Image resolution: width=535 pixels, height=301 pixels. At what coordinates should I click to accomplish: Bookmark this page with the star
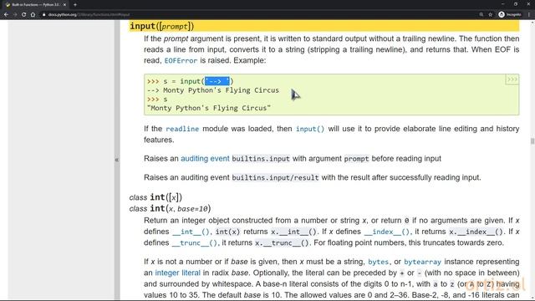pyautogui.click(x=491, y=15)
